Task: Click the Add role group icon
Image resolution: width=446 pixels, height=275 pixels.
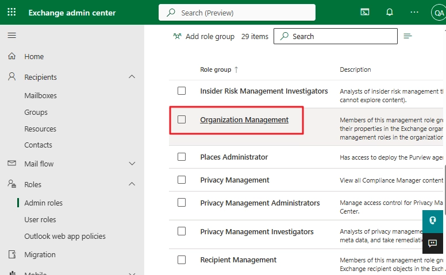Action: click(x=177, y=36)
